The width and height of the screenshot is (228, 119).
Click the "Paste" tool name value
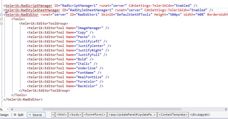83,37
